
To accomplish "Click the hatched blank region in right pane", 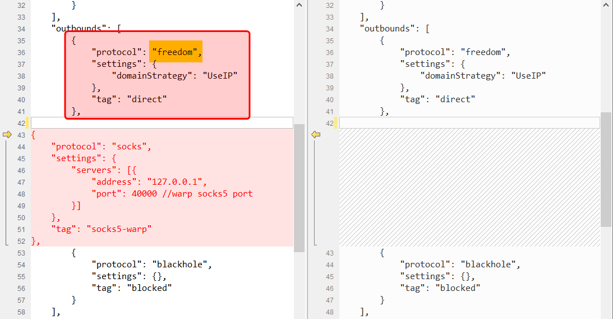I will pyautogui.click(x=469, y=188).
